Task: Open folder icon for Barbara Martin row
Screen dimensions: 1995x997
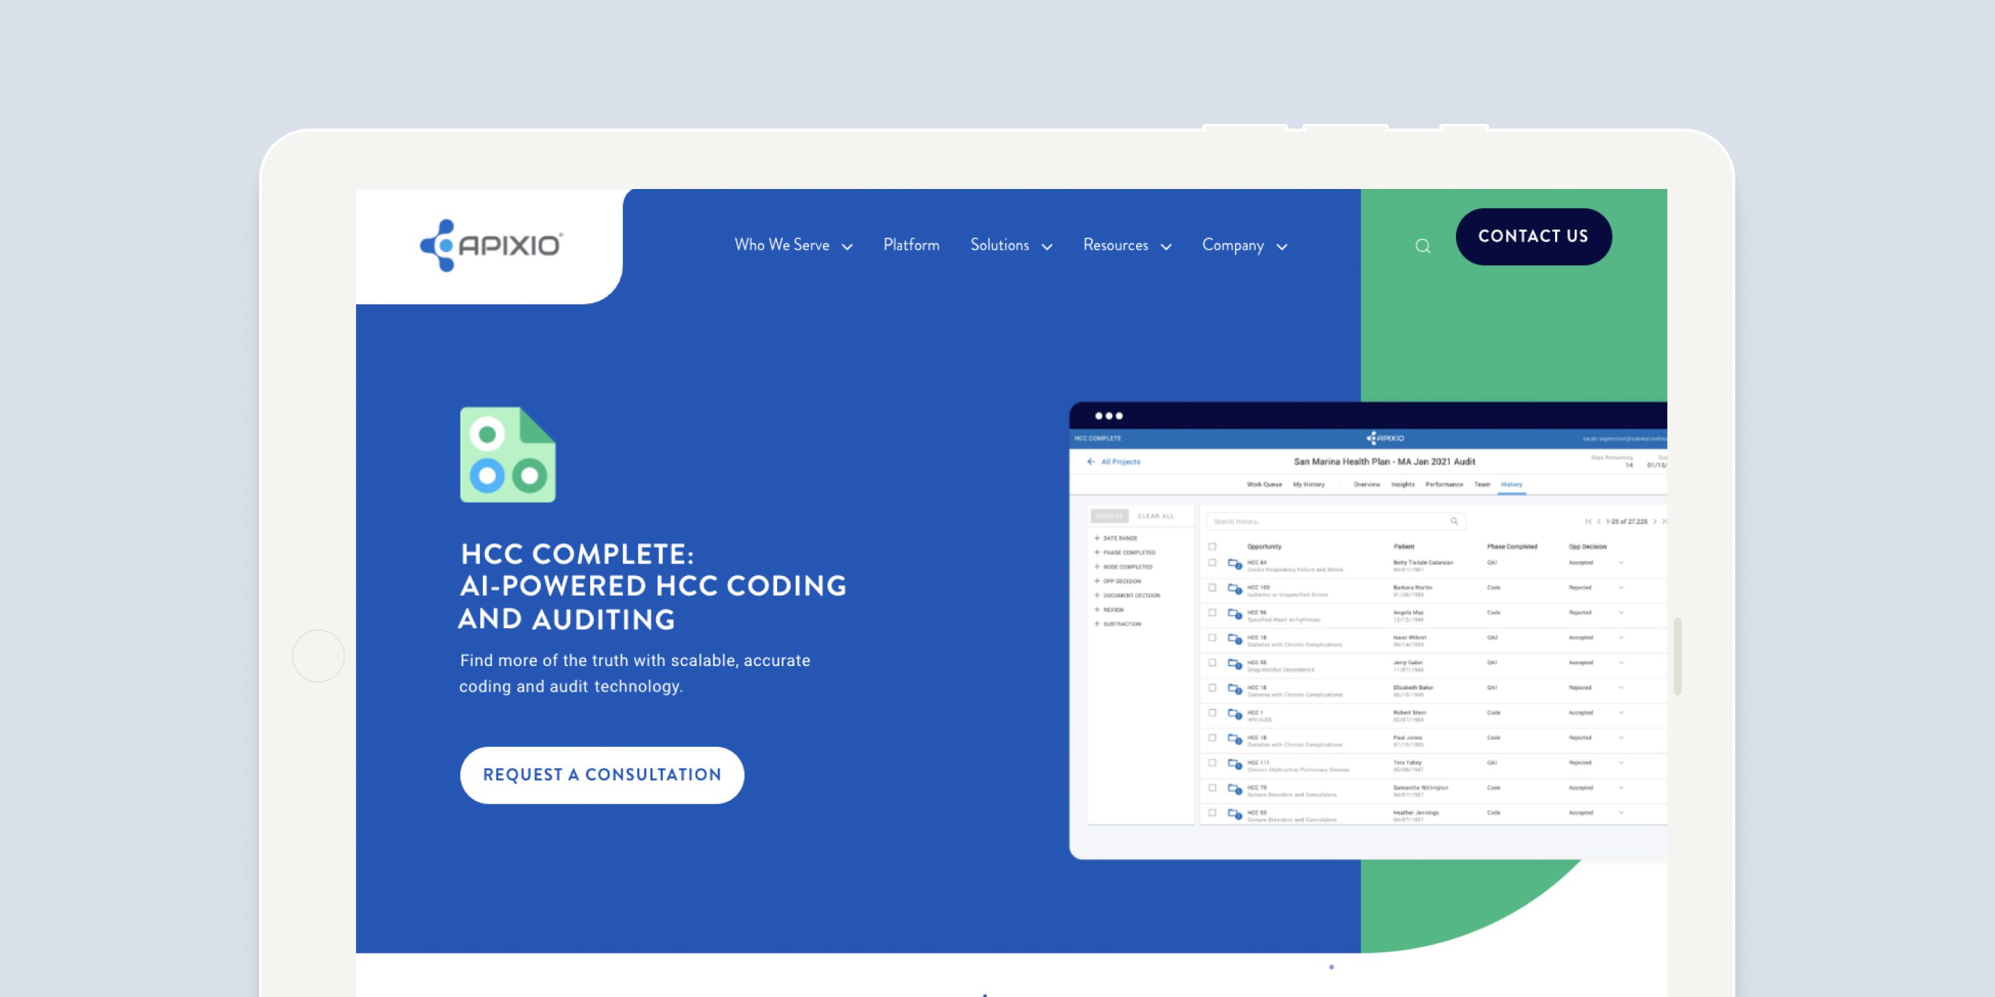Action: (1234, 590)
